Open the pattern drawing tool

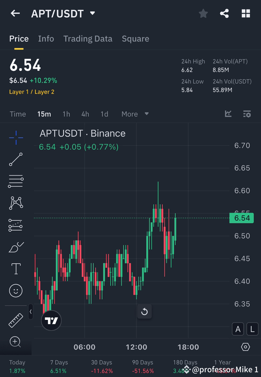pos(16,203)
